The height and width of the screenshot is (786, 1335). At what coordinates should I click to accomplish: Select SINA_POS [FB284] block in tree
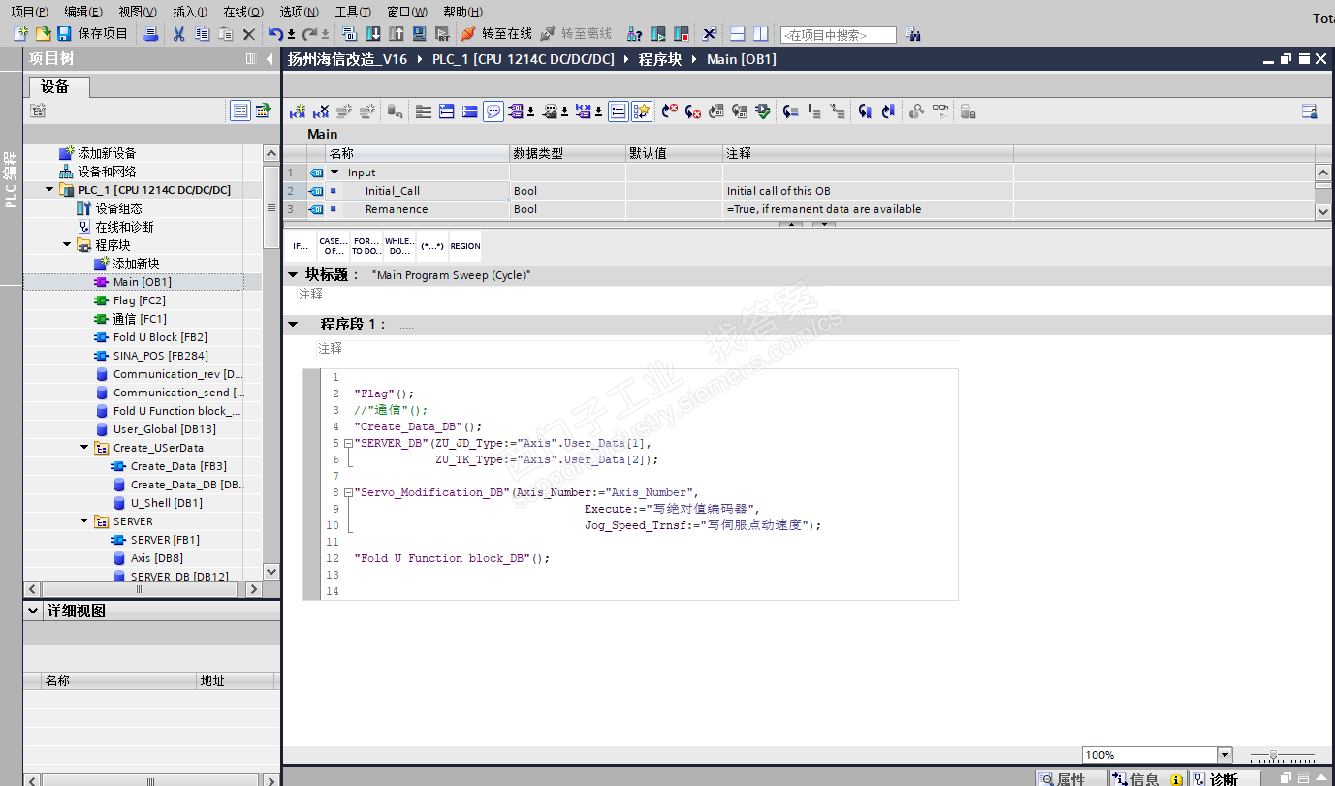point(160,356)
